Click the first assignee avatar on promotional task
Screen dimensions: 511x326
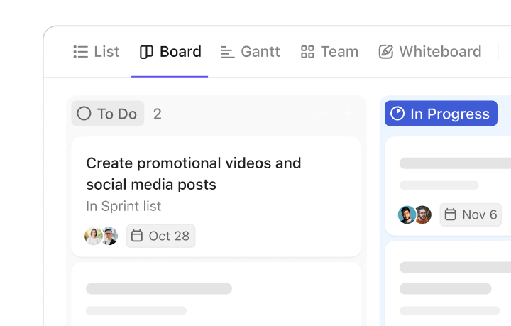pos(93,236)
